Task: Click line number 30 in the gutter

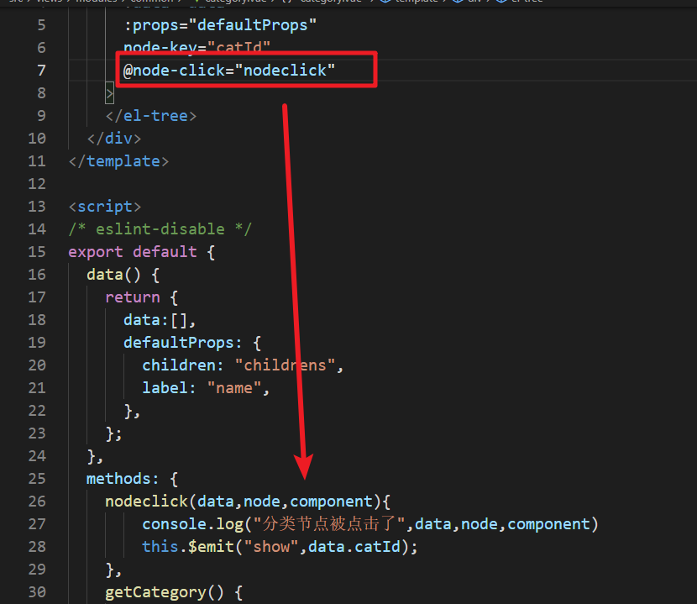Action: click(37, 592)
